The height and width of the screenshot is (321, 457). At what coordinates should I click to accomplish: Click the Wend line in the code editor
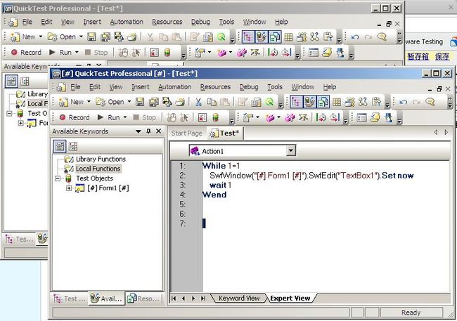click(x=214, y=195)
